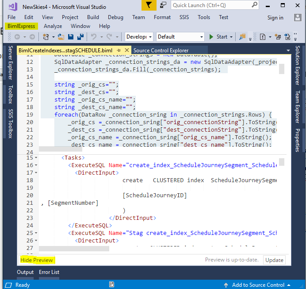Click Sign in link
Image resolution: width=306 pixels, height=289 pixels.
click(275, 18)
